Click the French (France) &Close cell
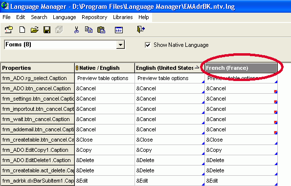The height and width of the screenshot is (186, 291). point(241,140)
